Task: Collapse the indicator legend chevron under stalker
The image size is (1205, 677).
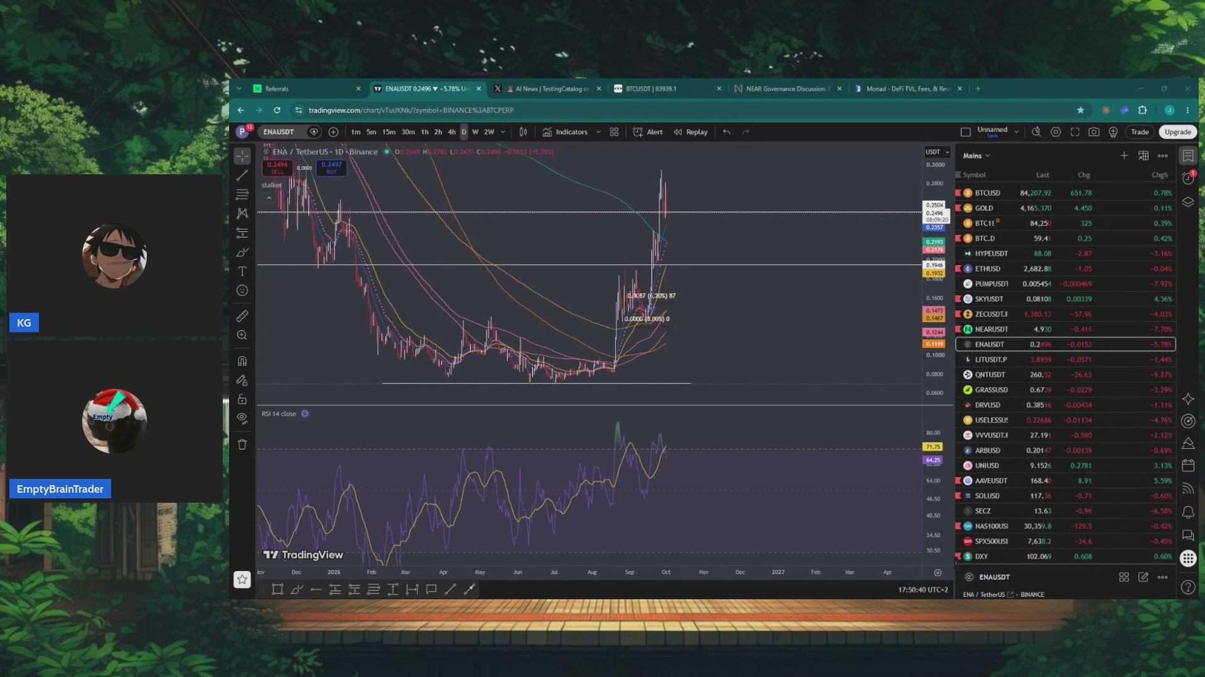Action: tap(269, 198)
